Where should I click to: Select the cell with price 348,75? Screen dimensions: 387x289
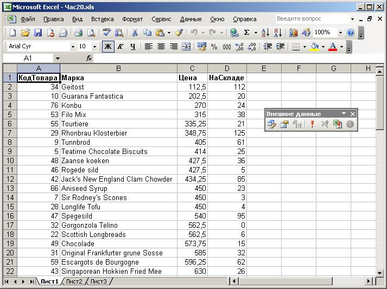click(x=192, y=133)
